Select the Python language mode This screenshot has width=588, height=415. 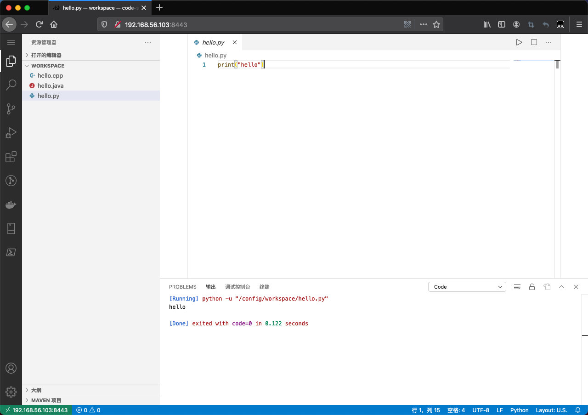tap(520, 410)
